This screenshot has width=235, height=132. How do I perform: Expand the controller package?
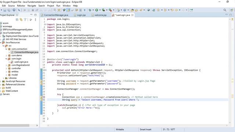(6, 69)
